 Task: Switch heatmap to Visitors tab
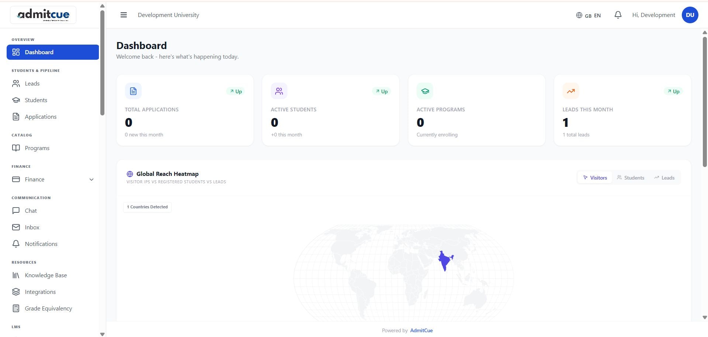(595, 178)
